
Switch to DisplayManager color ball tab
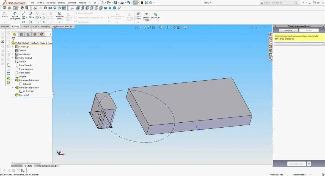42,34
